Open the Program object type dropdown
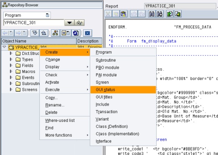 point(47,15)
